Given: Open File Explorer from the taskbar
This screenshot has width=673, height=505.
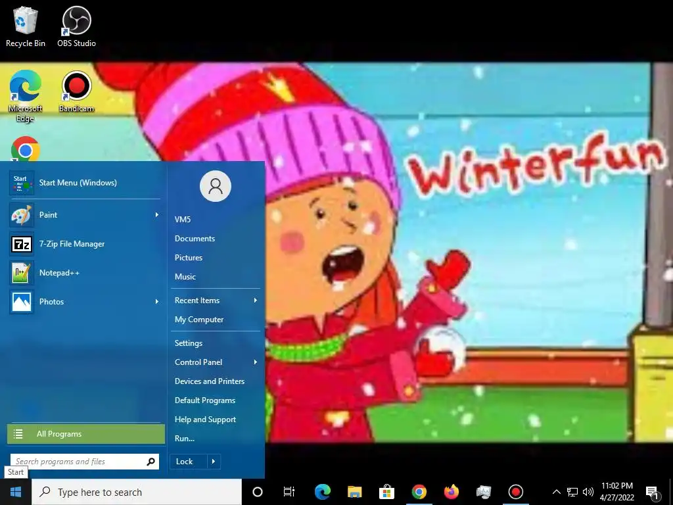Looking at the screenshot, I should click(354, 492).
